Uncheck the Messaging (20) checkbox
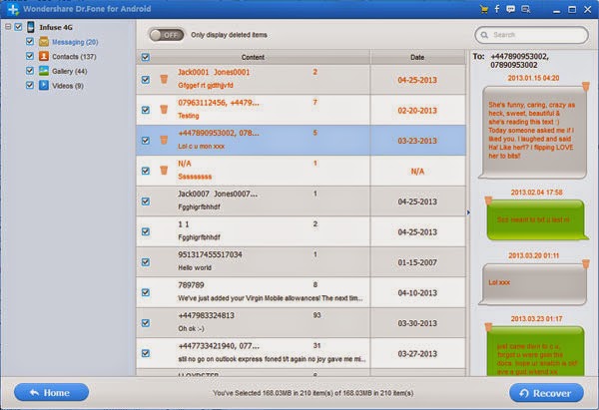This screenshot has height=410, width=599. tap(30, 41)
